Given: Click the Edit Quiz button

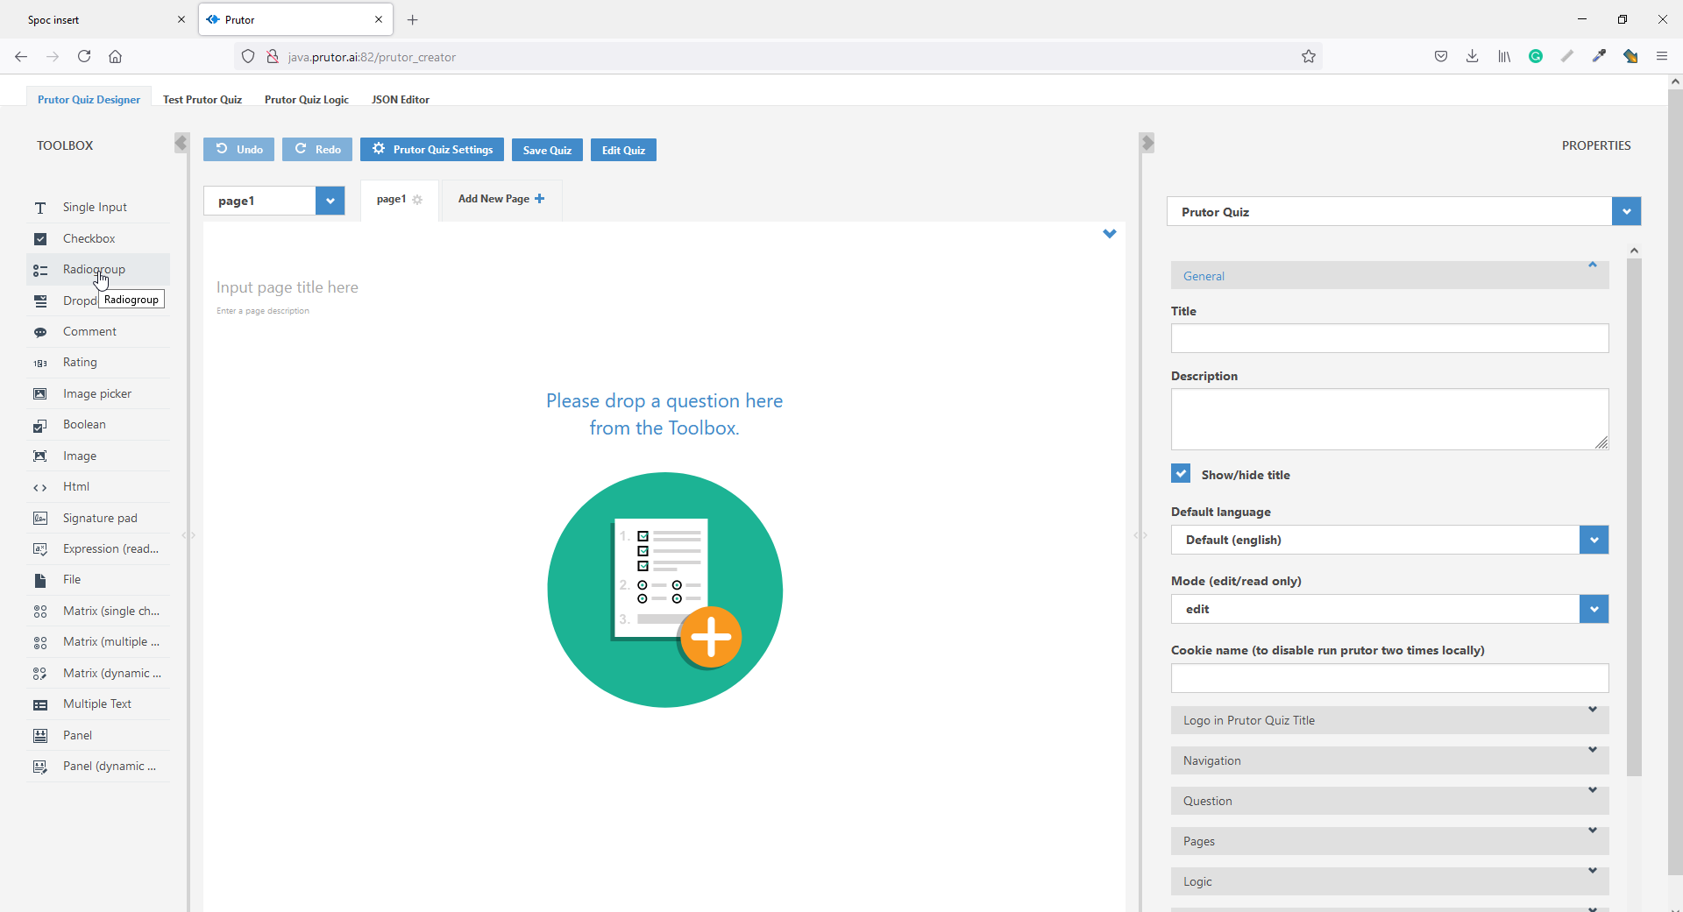Looking at the screenshot, I should (623, 150).
